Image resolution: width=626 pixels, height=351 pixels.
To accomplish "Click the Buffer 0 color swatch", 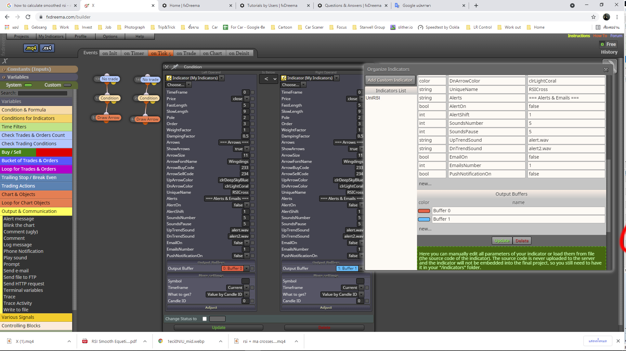I will coord(424,211).
